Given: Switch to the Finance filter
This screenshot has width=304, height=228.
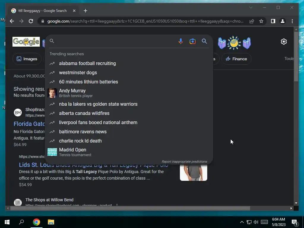Looking at the screenshot, I should click(x=236, y=59).
